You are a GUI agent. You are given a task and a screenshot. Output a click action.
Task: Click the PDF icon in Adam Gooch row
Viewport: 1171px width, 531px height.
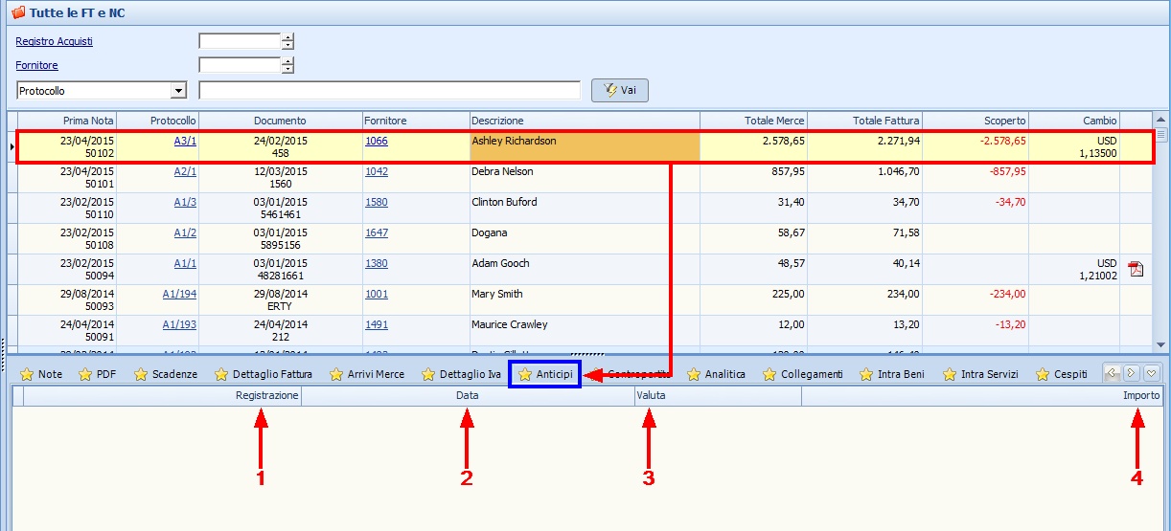pos(1136,269)
